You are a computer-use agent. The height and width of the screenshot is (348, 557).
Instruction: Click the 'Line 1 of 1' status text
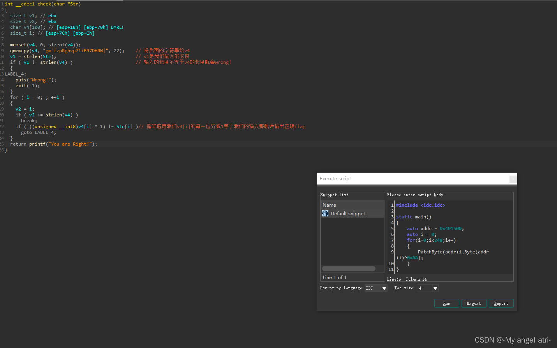click(x=335, y=277)
